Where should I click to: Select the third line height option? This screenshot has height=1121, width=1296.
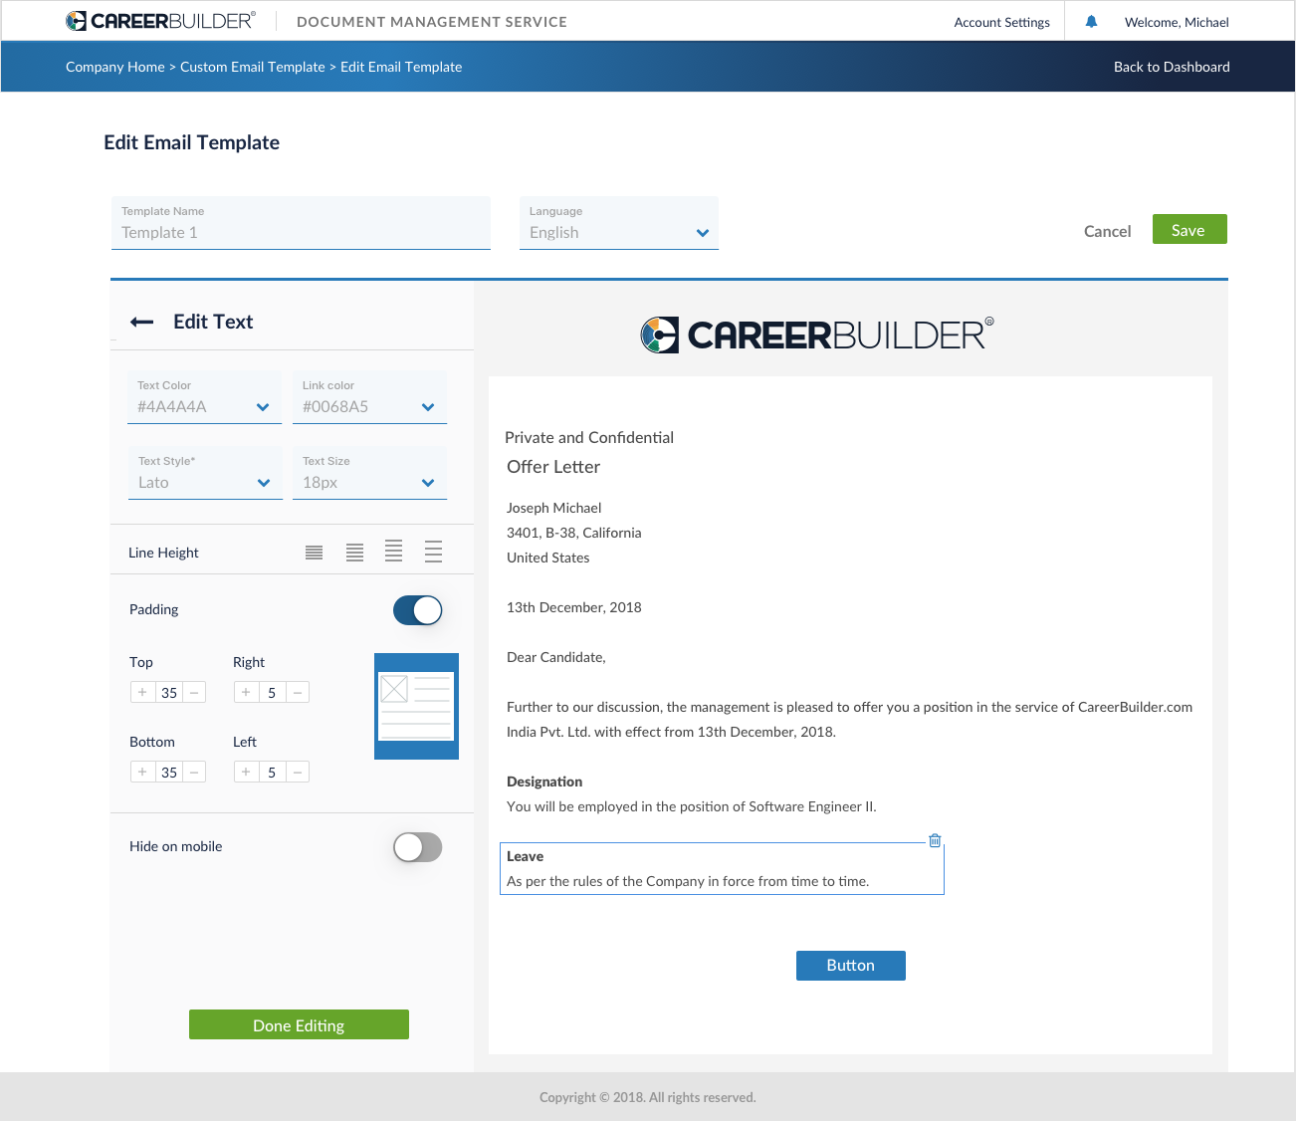pyautogui.click(x=394, y=552)
